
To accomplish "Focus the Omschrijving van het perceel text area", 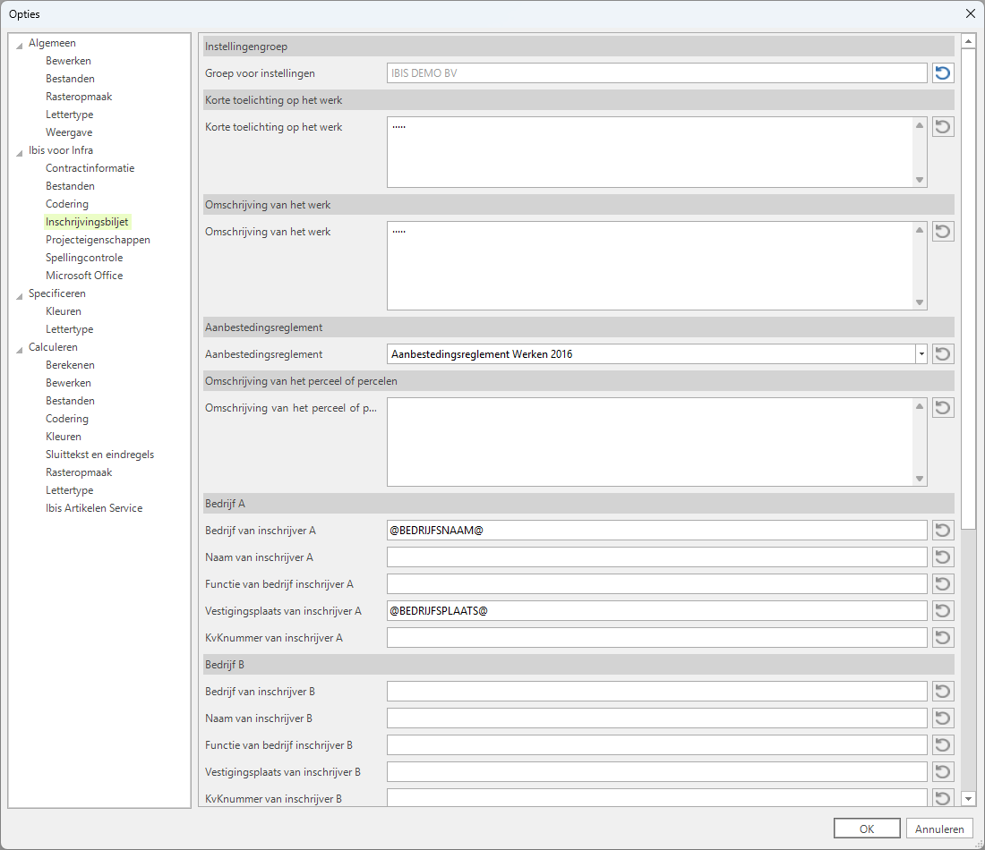I will (649, 442).
